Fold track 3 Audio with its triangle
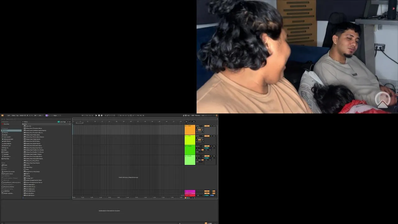This screenshot has height=224, width=398. point(186,146)
